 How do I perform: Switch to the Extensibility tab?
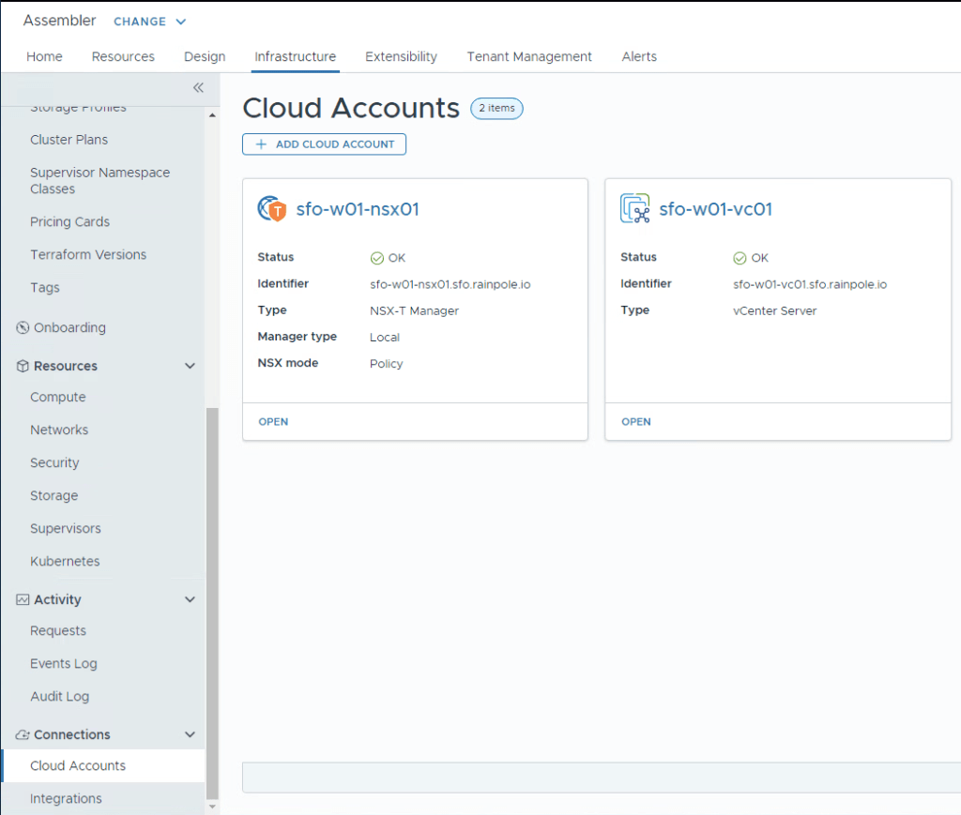(x=401, y=56)
